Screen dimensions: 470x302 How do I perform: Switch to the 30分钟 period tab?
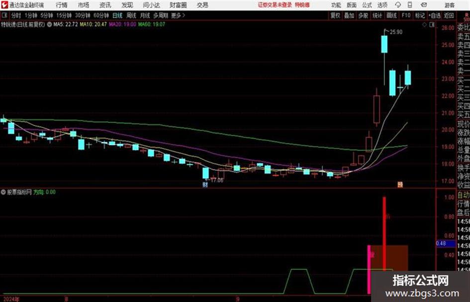(x=83, y=15)
